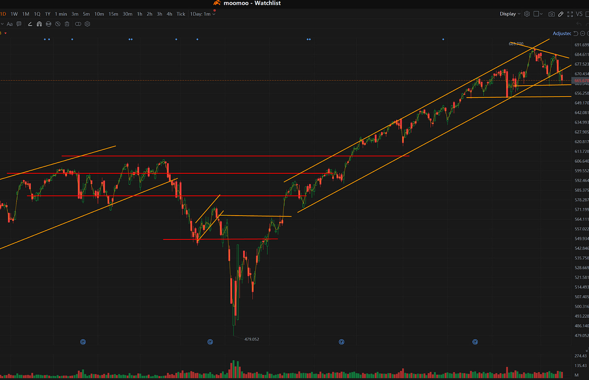
Task: Select the 15m interval
Action: tap(113, 14)
